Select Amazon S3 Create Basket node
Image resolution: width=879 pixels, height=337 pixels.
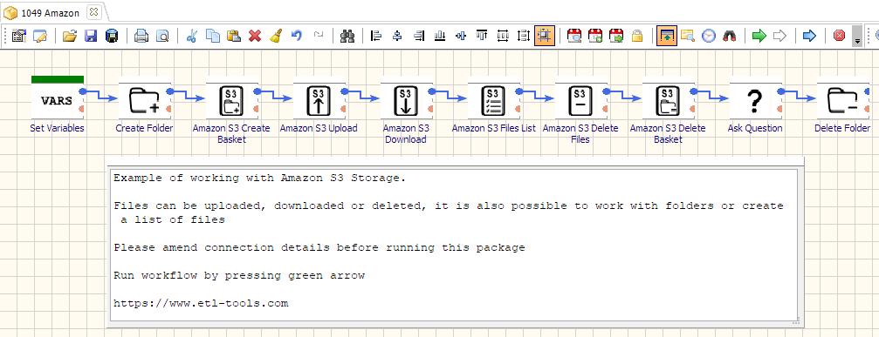coord(231,100)
